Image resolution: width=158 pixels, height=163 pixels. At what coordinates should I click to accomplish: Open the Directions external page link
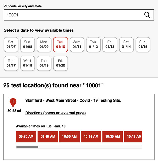click(55, 113)
